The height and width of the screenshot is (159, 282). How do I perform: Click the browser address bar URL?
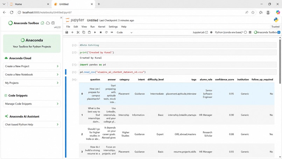47,12
